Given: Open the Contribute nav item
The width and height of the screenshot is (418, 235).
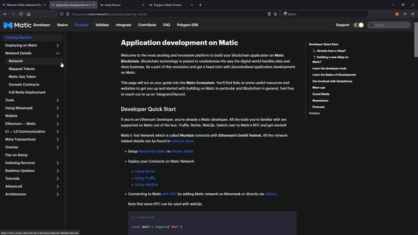Looking at the screenshot, I should [x=147, y=25].
